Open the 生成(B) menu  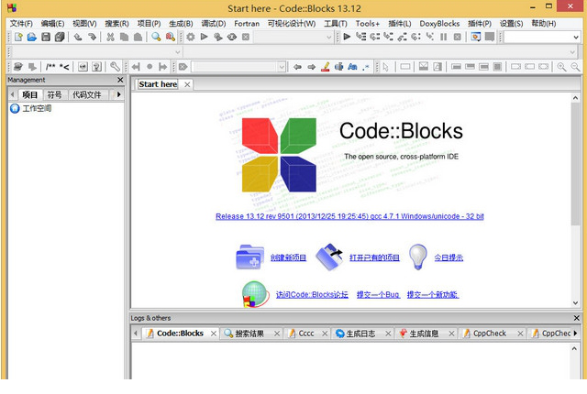tap(181, 24)
